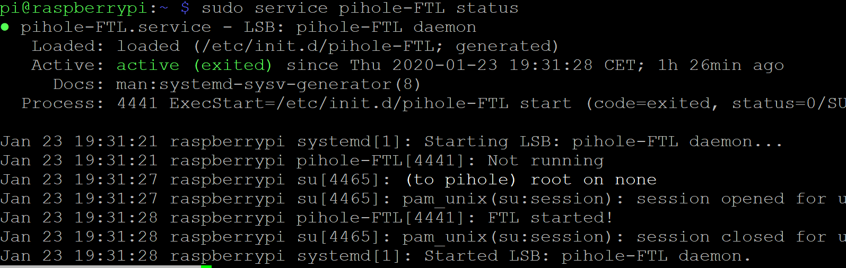Click the 'sudo service pihole-FTL status' command

tap(360, 8)
